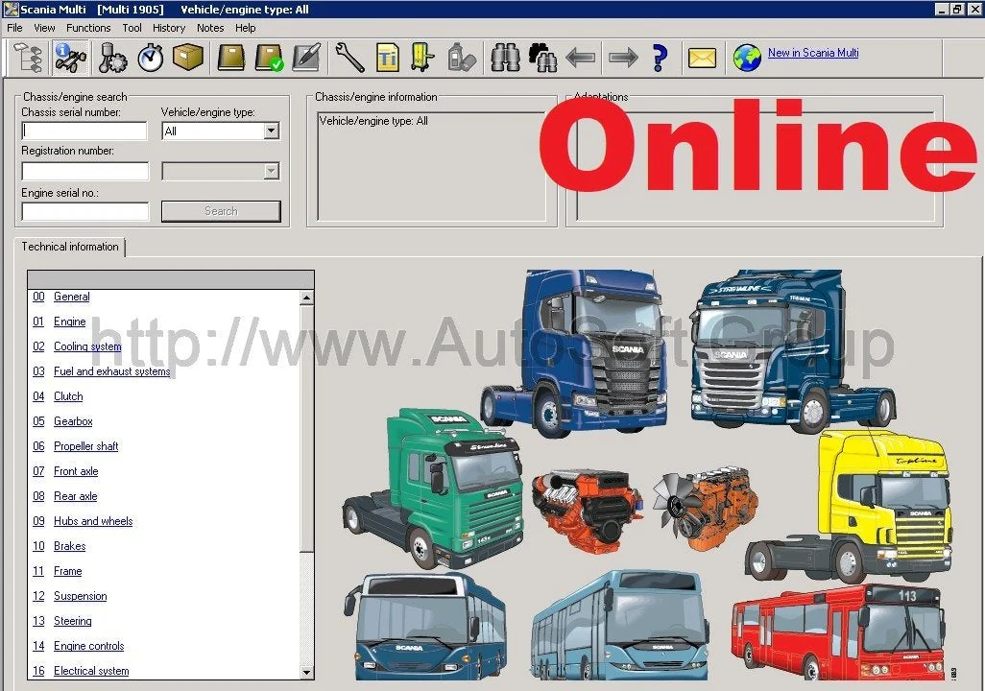Click the cardboard box parts icon
This screenshot has width=985, height=691.
pyautogui.click(x=187, y=58)
